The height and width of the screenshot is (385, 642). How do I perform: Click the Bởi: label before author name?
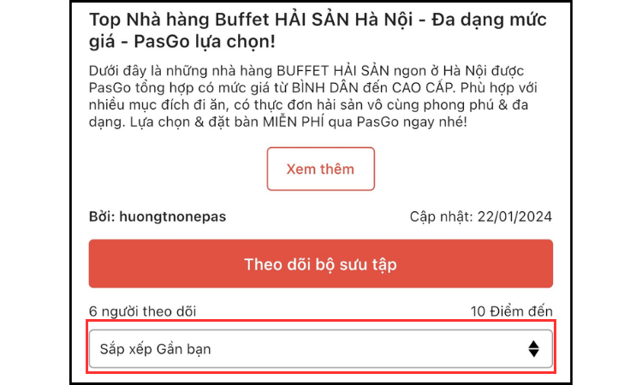[102, 216]
